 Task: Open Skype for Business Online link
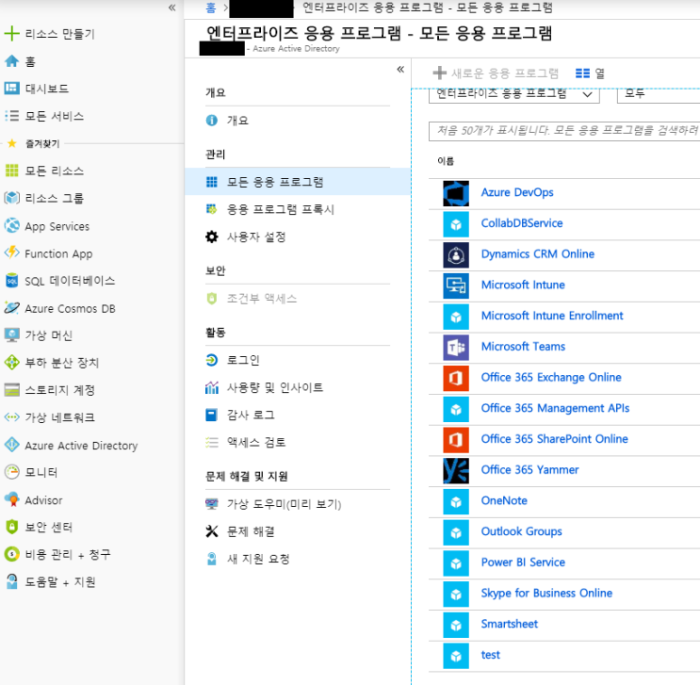click(x=546, y=593)
